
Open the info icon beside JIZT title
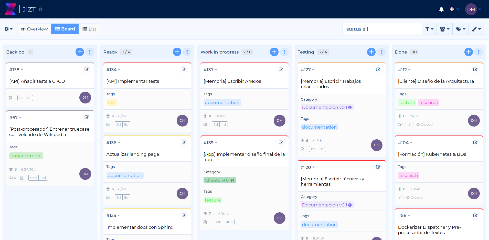41,9
